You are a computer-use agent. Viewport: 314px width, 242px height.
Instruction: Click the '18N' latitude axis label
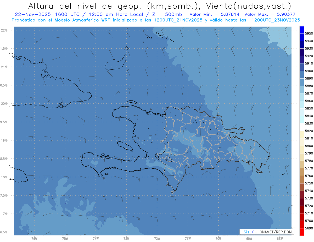pyautogui.click(x=4, y=177)
